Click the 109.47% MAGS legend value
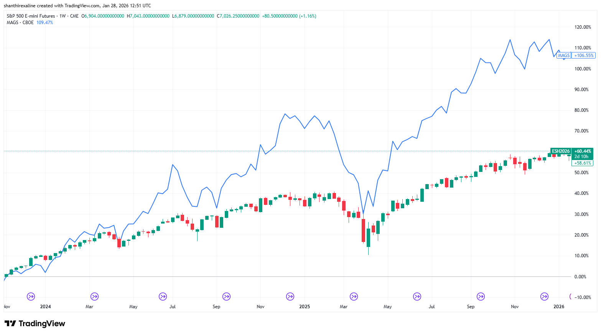Viewport: 601px width, 335px height. click(45, 23)
